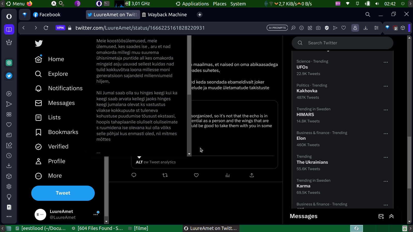The width and height of the screenshot is (413, 232).
Task: Click the share tweet icon
Action: click(x=252, y=175)
